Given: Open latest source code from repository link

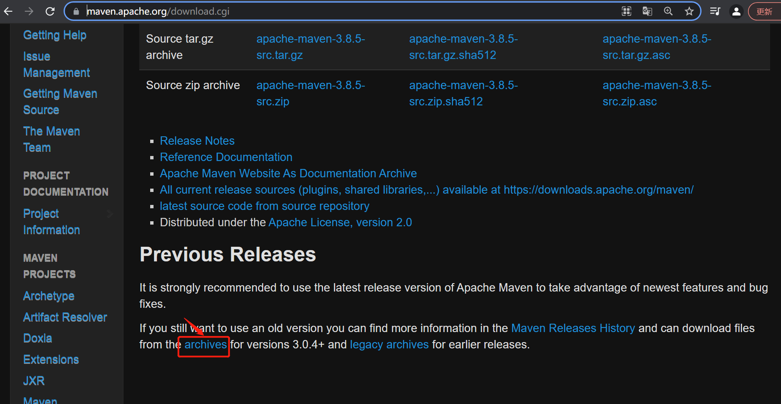Looking at the screenshot, I should pyautogui.click(x=264, y=206).
